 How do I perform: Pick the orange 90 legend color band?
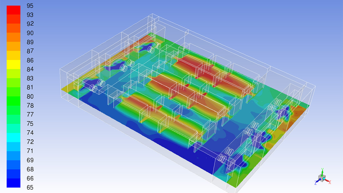[13, 37]
